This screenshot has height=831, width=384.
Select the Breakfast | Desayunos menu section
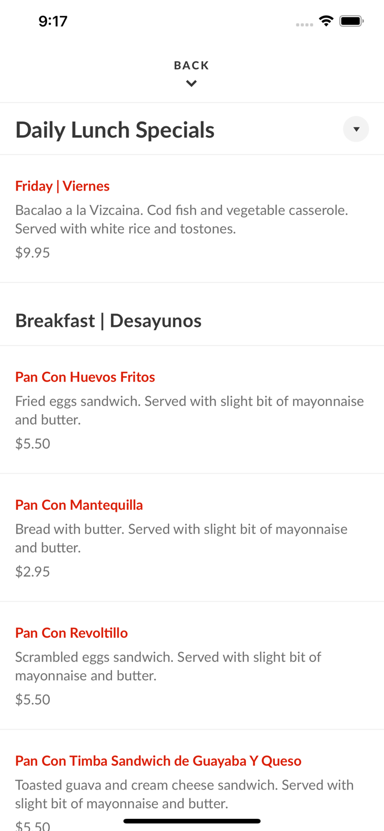coord(109,320)
